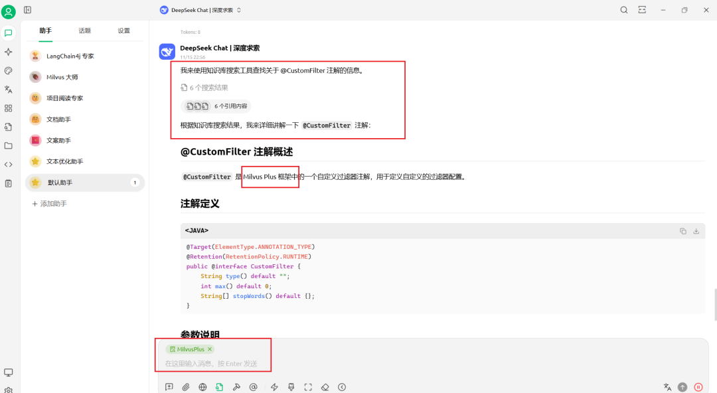717x393 pixels.
Task: Select the 默认助手 assistant
Action: [85, 183]
